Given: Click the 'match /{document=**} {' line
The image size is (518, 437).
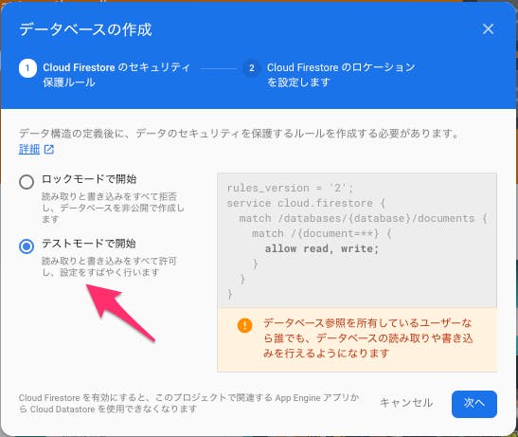Looking at the screenshot, I should [x=322, y=233].
